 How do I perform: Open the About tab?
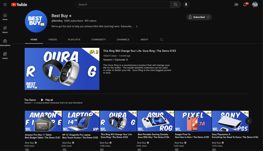[x=144, y=39]
